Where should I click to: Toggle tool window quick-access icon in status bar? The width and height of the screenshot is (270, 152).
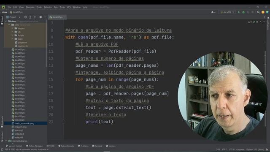point(2,149)
